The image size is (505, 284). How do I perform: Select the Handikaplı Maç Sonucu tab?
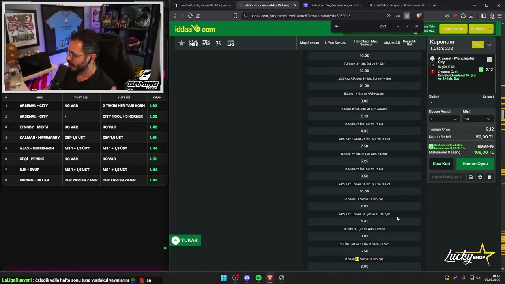pyautogui.click(x=366, y=43)
